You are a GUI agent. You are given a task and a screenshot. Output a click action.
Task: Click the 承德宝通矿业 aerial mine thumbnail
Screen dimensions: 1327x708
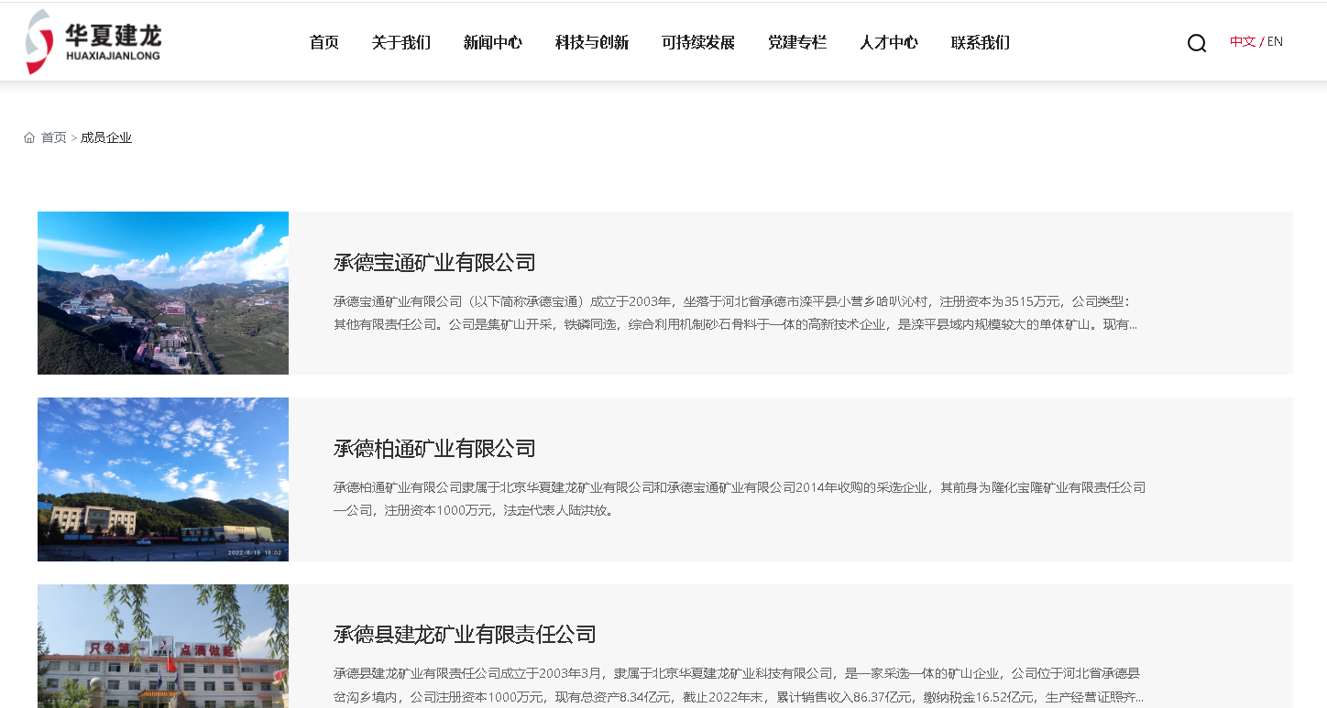(x=163, y=293)
